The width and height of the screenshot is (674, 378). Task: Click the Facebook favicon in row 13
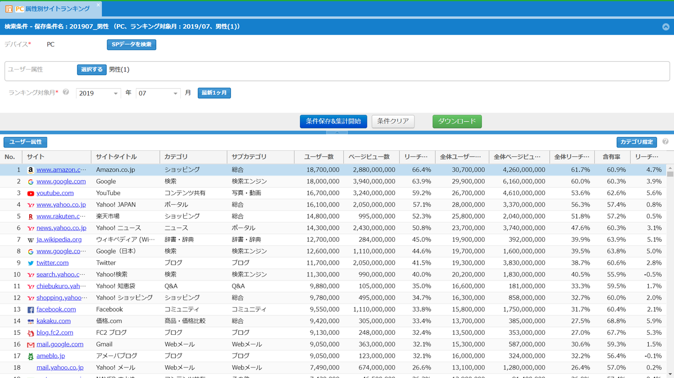31,310
